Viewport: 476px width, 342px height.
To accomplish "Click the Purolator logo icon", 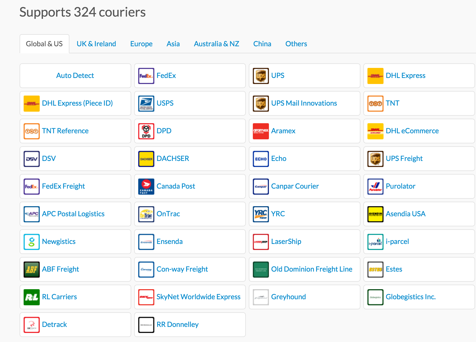I will (x=375, y=186).
